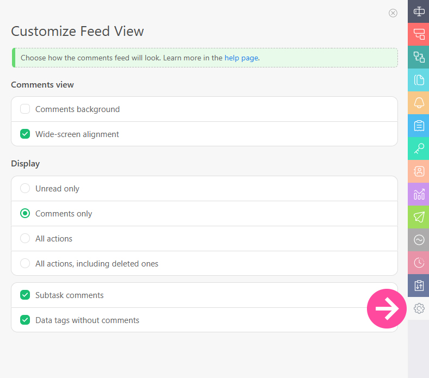
Task: Choose the All actions radio option
Action: coord(25,239)
